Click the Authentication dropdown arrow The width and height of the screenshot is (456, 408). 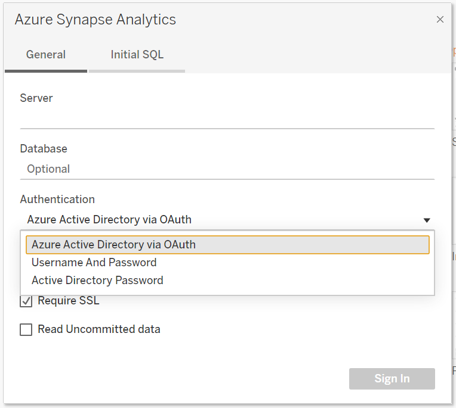point(427,220)
